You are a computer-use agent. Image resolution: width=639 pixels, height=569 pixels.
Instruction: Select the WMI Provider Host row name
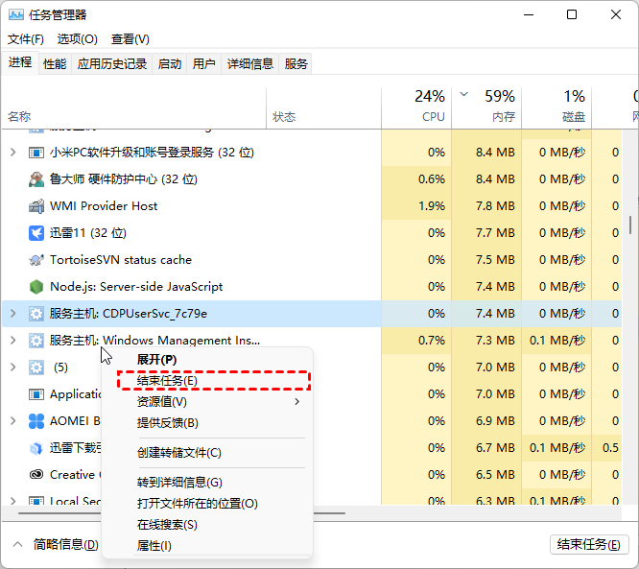104,206
